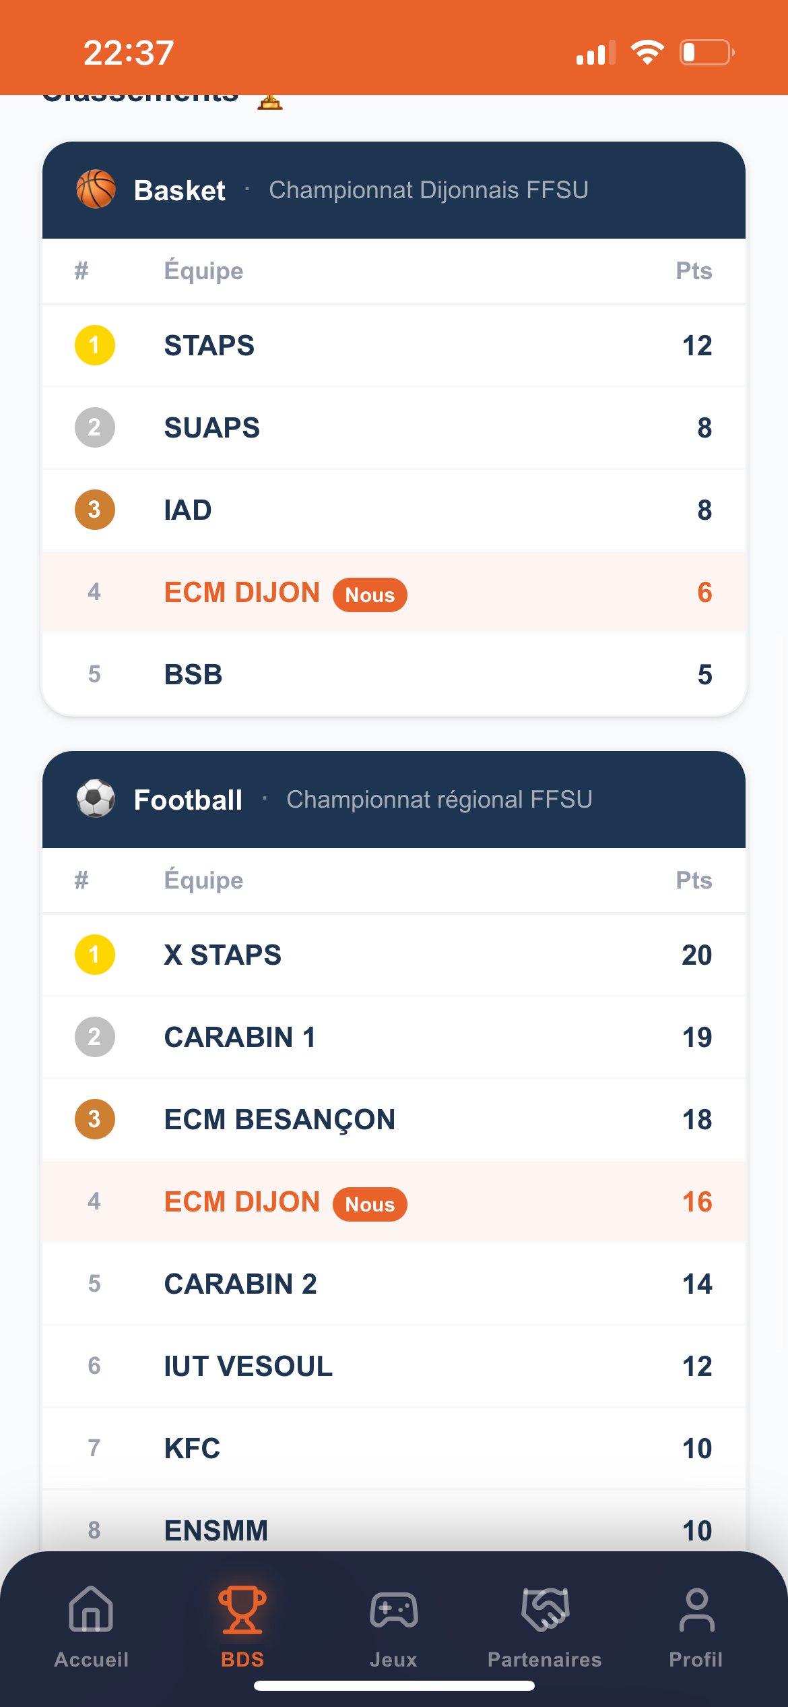Select the Nous badge next to ECM DIJON basketball
Viewport: 788px width, 1707px height.
[370, 594]
